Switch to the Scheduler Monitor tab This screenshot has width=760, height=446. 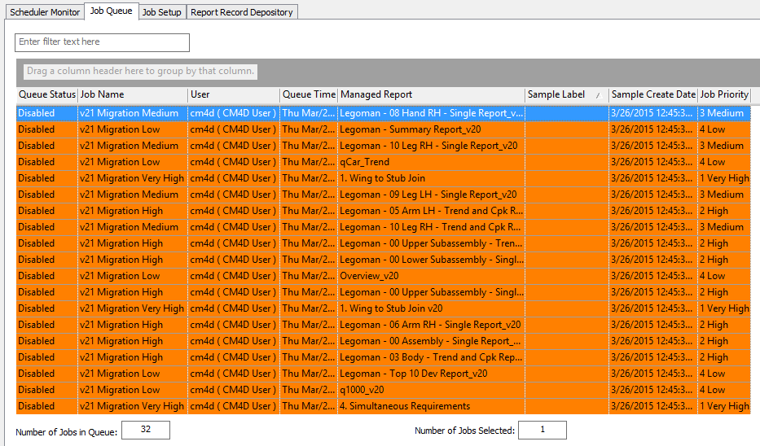[x=45, y=12]
